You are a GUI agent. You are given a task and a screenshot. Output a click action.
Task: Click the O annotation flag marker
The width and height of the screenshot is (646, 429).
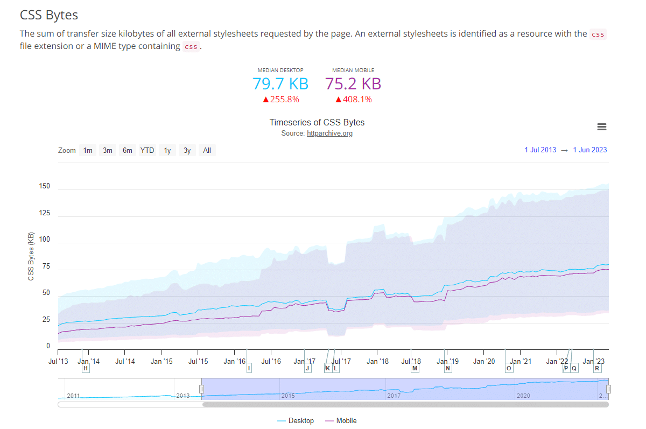[509, 368]
